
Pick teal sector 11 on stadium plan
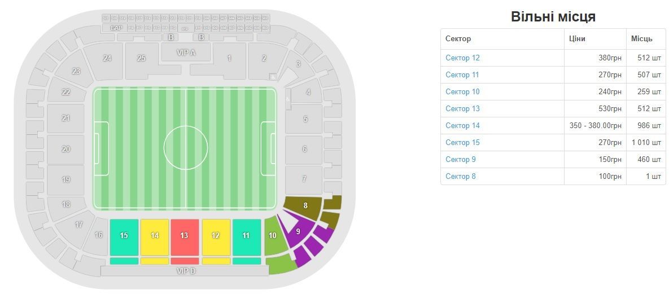tap(247, 237)
